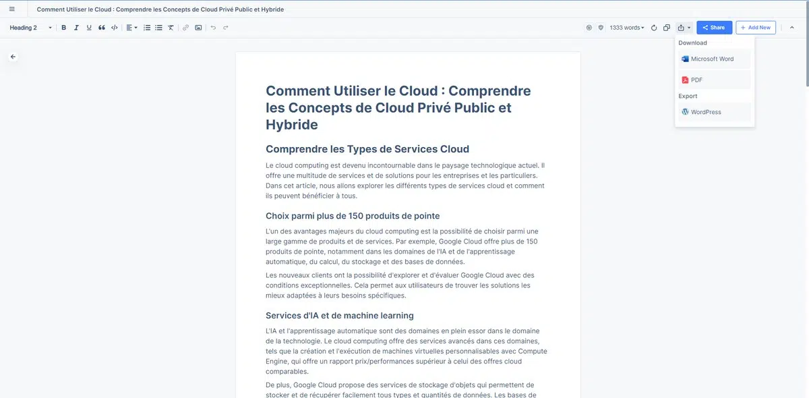
Task: Click the main title 'Comment Utiliser le Cloud'
Action: coord(398,108)
